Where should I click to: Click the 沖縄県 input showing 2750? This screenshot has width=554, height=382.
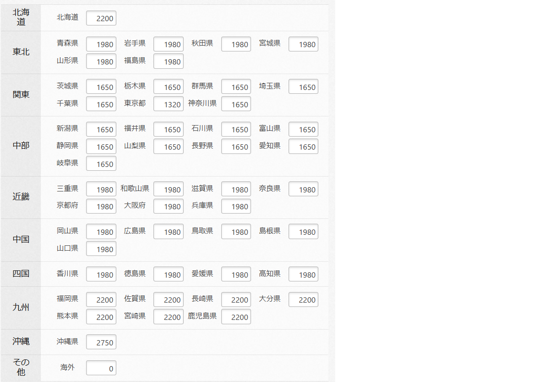pos(101,343)
